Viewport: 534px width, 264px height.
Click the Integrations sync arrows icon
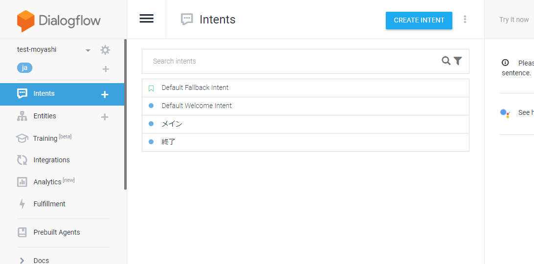(22, 160)
